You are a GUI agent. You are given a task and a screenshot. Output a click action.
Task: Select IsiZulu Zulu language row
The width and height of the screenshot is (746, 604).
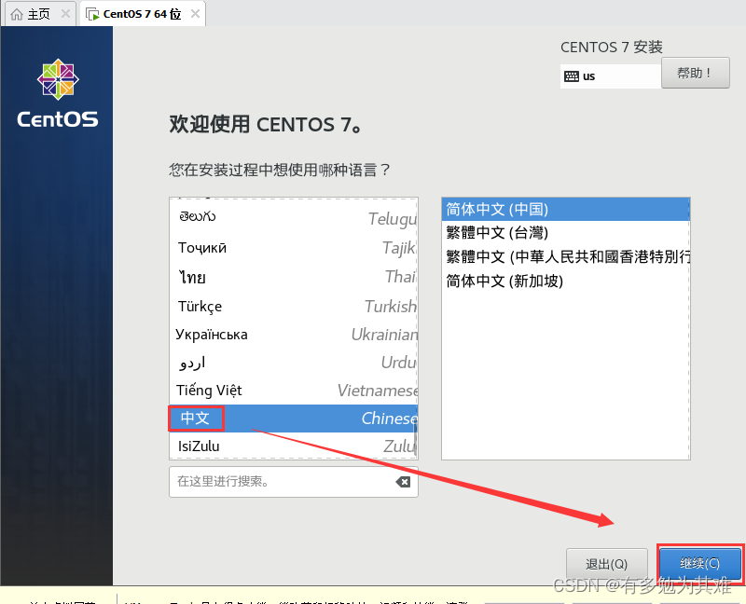pos(293,446)
